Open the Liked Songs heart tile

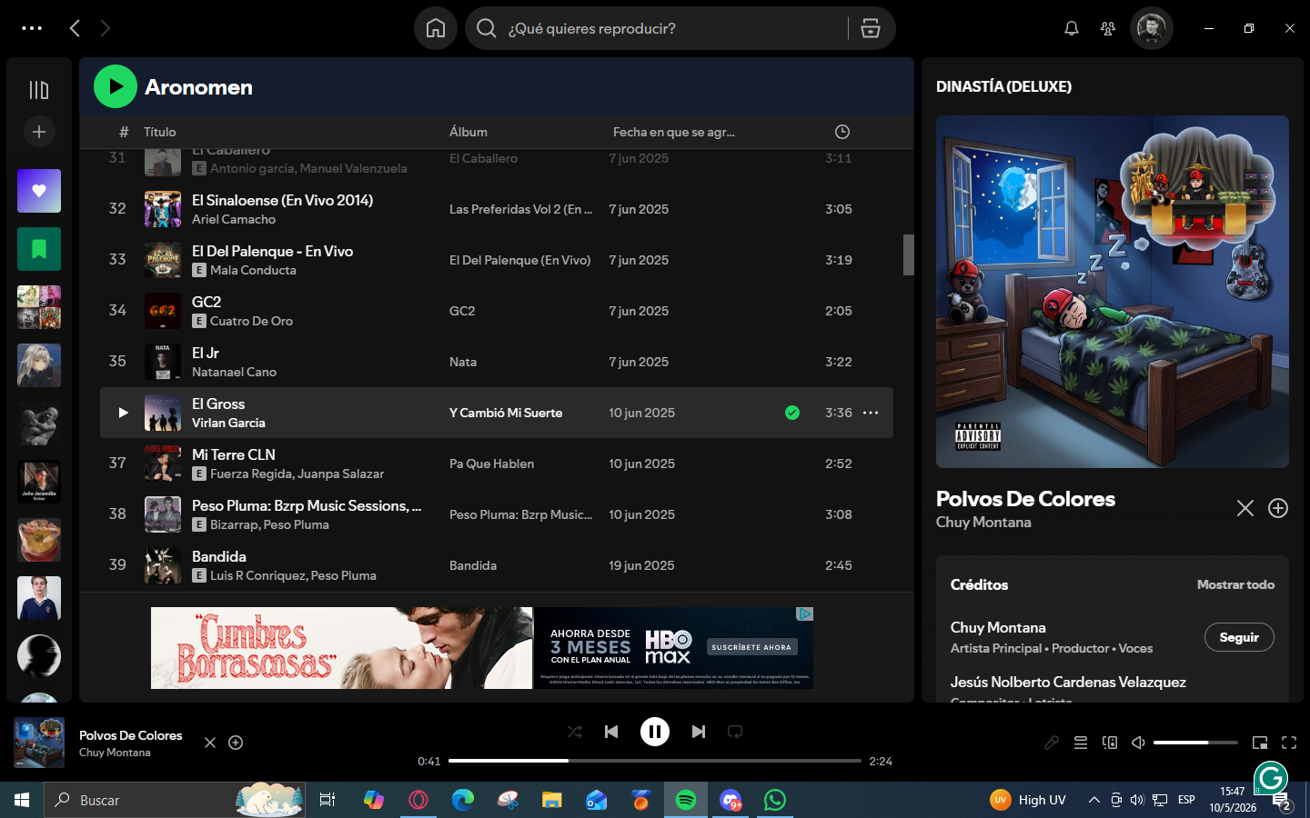click(39, 191)
